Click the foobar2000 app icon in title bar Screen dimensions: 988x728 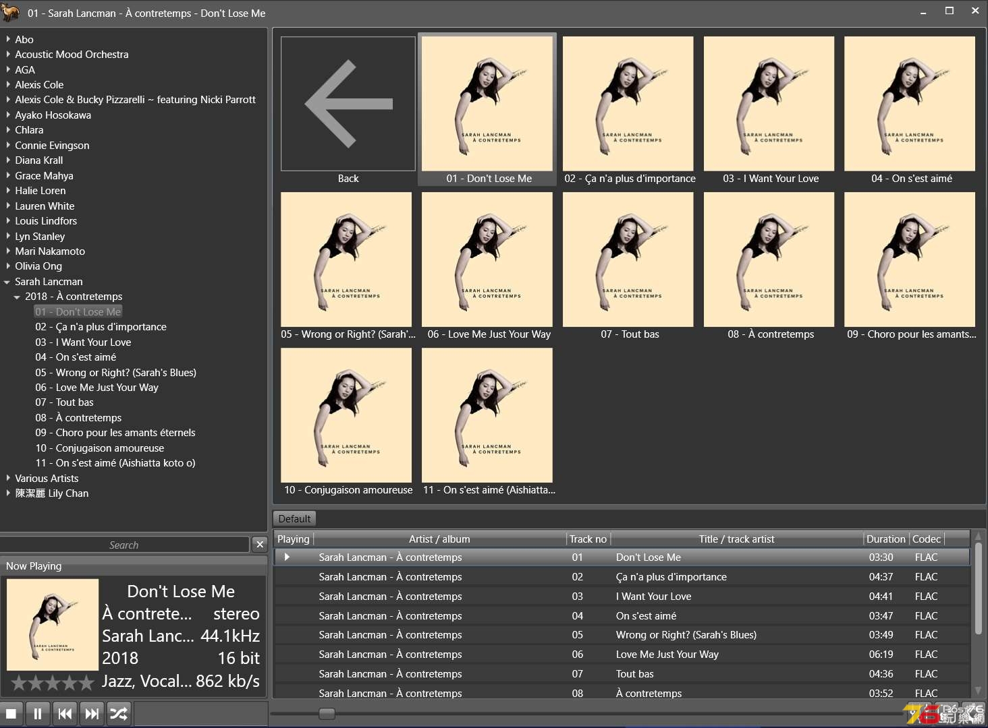(x=10, y=12)
